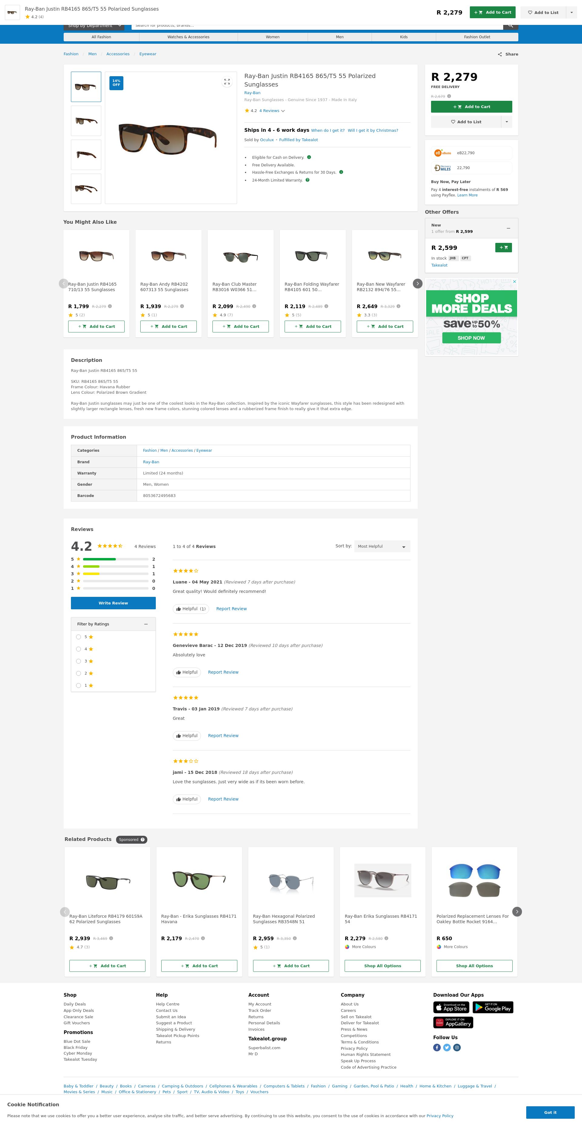Collapse the New offers section
Viewport: 582px width, 1126px height.
[x=508, y=228]
